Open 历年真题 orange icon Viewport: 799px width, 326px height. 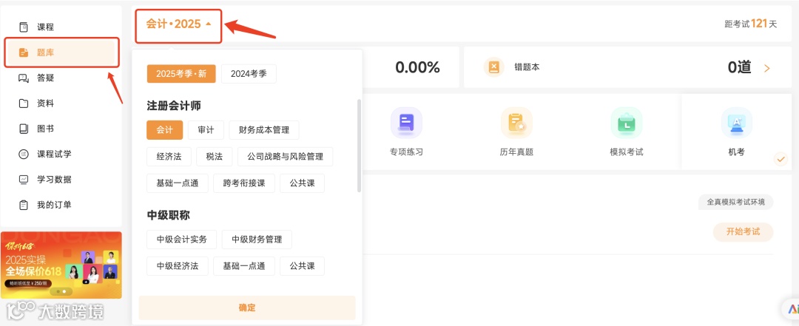(x=516, y=123)
